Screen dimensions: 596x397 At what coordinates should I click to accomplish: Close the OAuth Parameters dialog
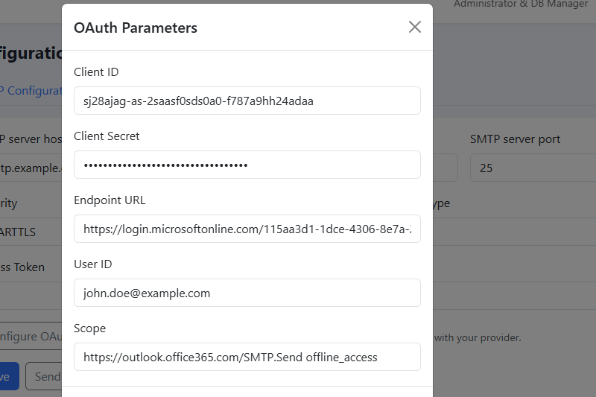point(415,27)
